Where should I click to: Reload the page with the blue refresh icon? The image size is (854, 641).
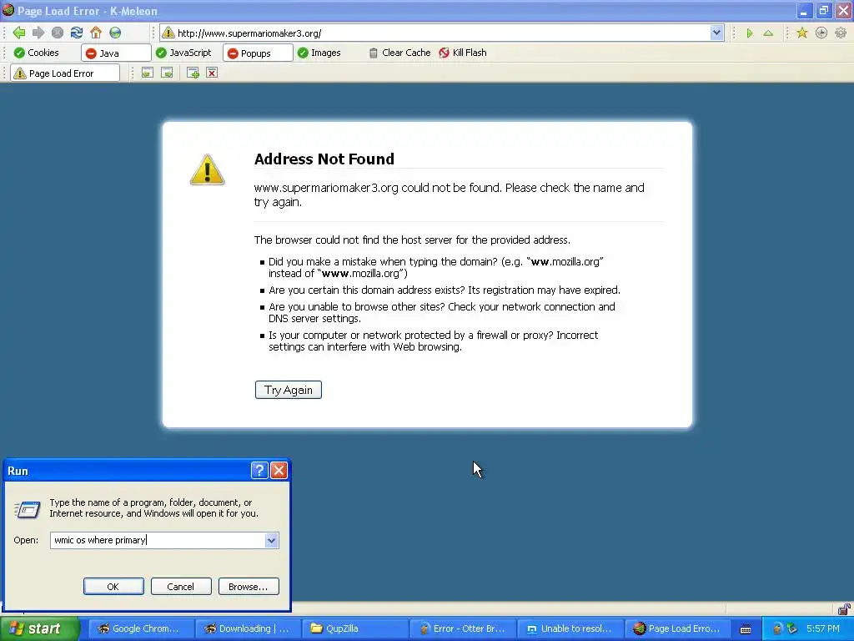click(x=77, y=33)
